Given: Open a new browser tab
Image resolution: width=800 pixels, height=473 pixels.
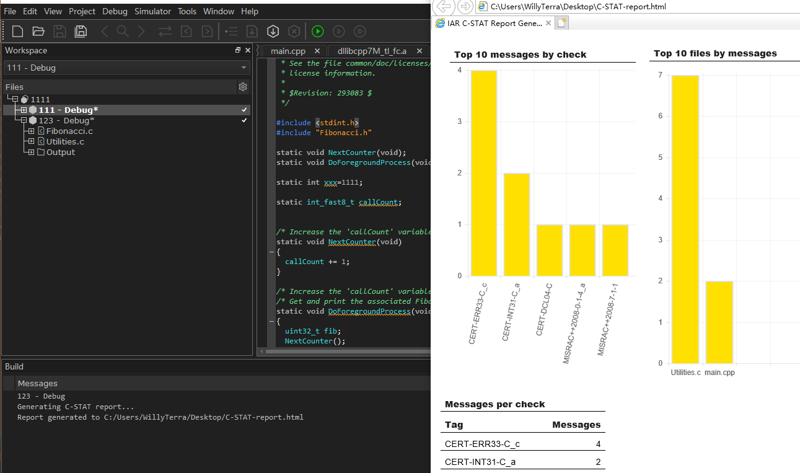Looking at the screenshot, I should 562,23.
